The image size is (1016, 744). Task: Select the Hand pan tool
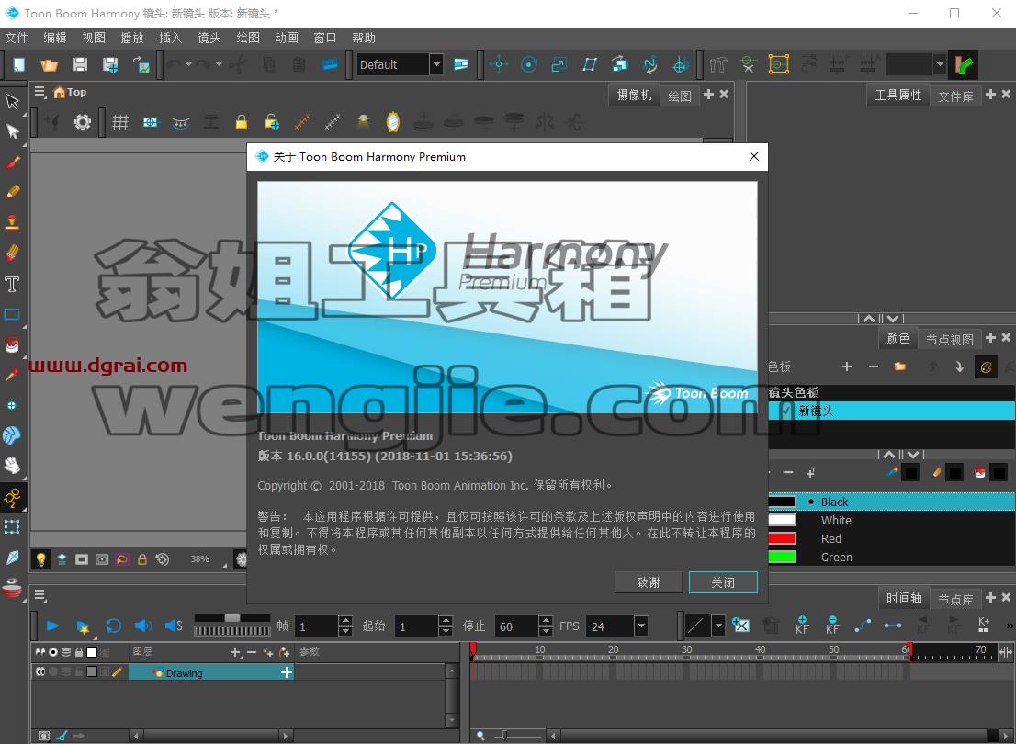(x=12, y=465)
